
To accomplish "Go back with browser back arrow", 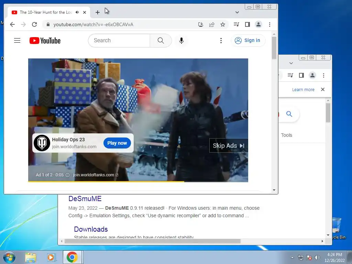I will click(x=12, y=24).
